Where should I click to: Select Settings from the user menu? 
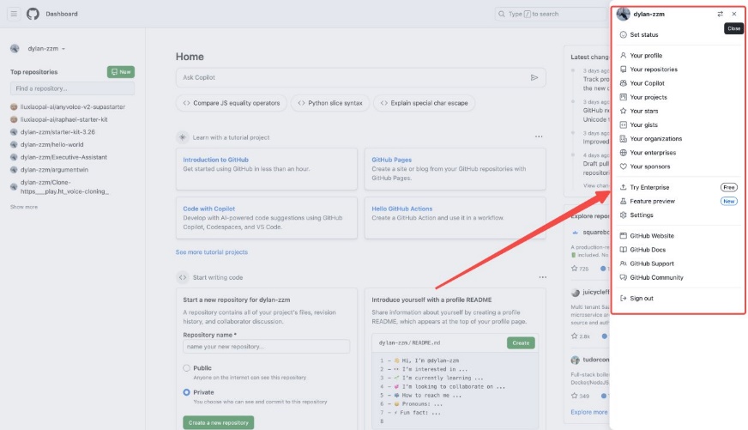[641, 215]
